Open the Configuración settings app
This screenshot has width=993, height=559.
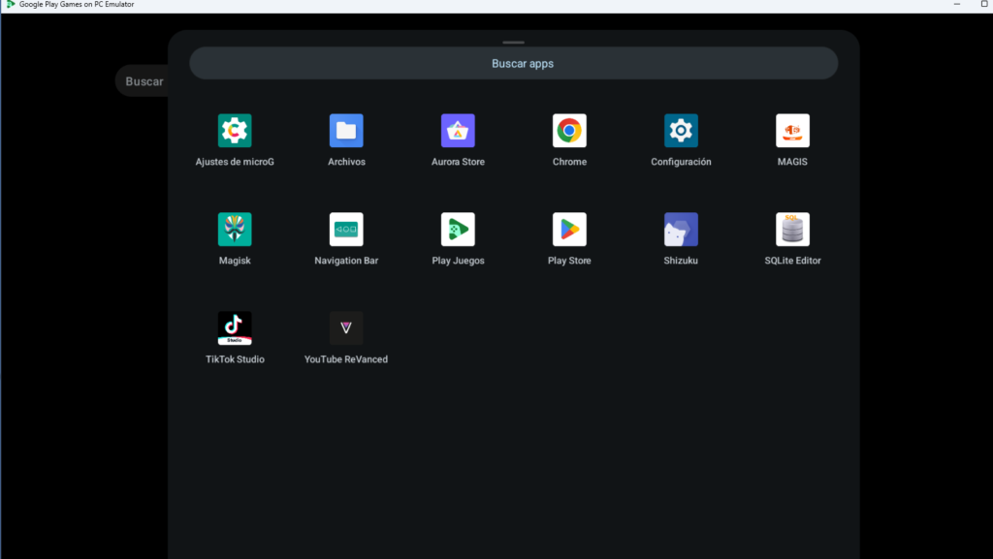tap(681, 131)
